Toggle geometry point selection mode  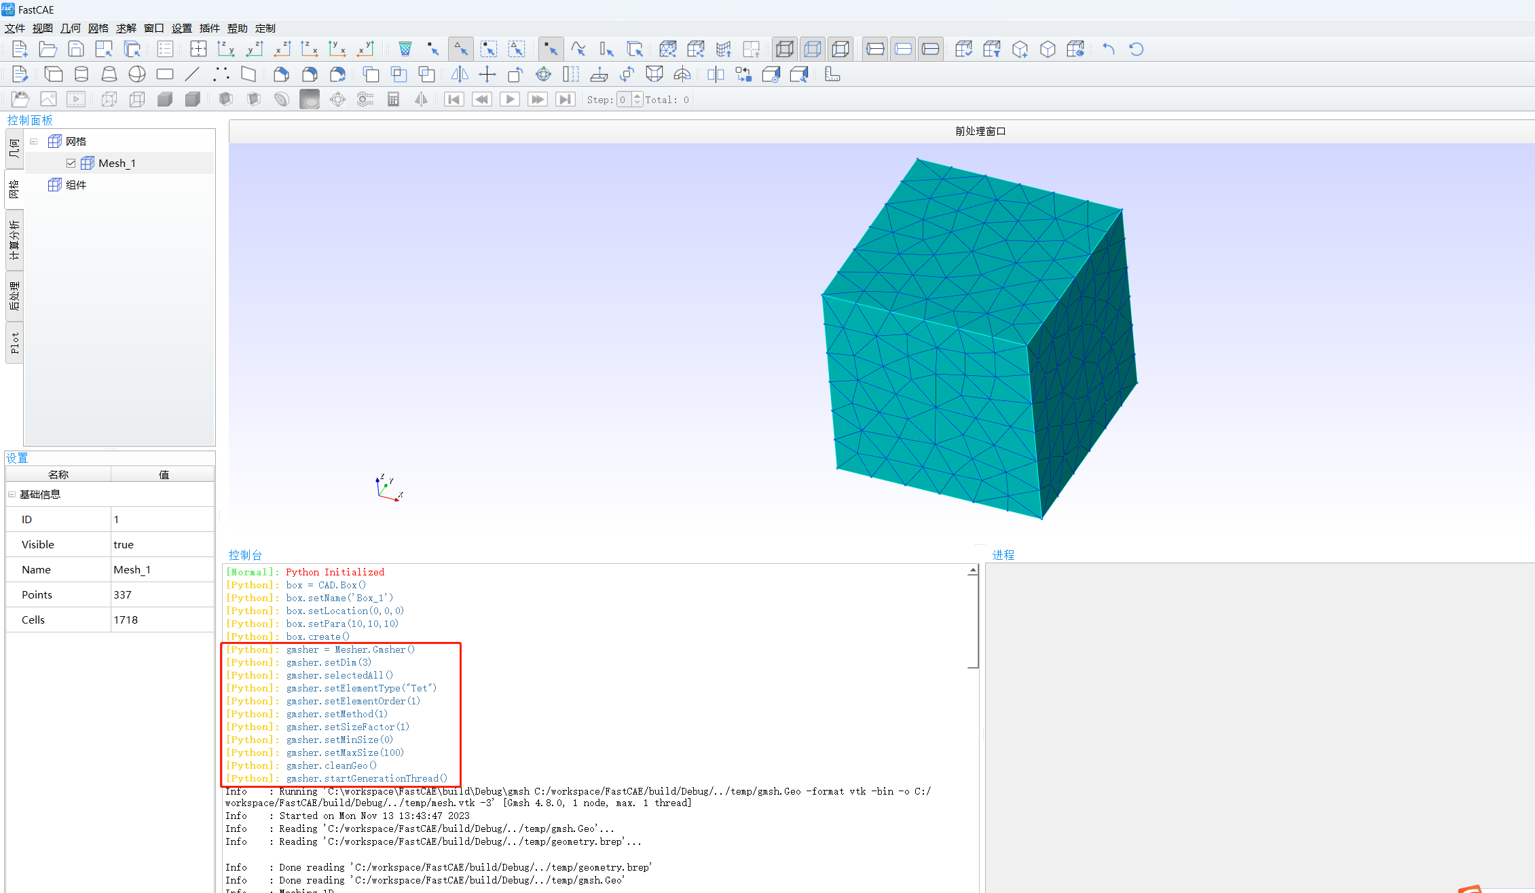(551, 49)
